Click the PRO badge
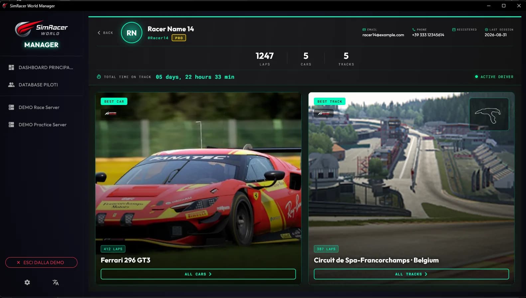 point(179,38)
